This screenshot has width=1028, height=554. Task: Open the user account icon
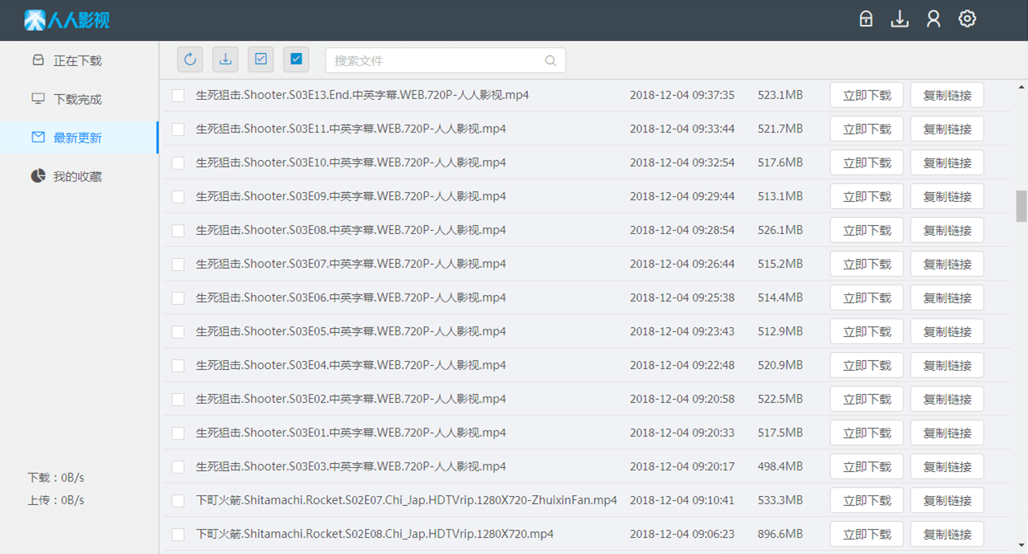(933, 18)
